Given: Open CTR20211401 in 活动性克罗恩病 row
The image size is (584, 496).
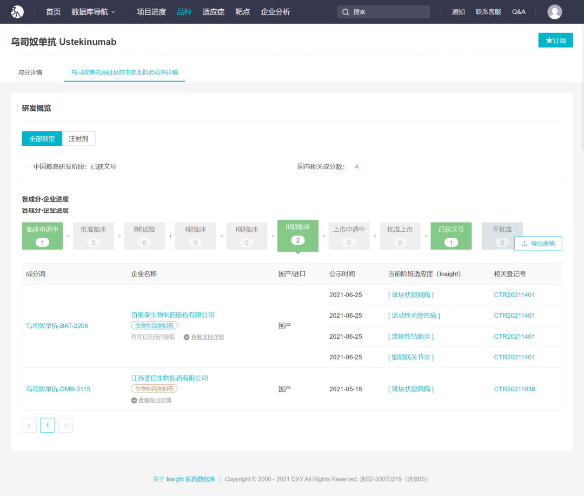Looking at the screenshot, I should 514,316.
